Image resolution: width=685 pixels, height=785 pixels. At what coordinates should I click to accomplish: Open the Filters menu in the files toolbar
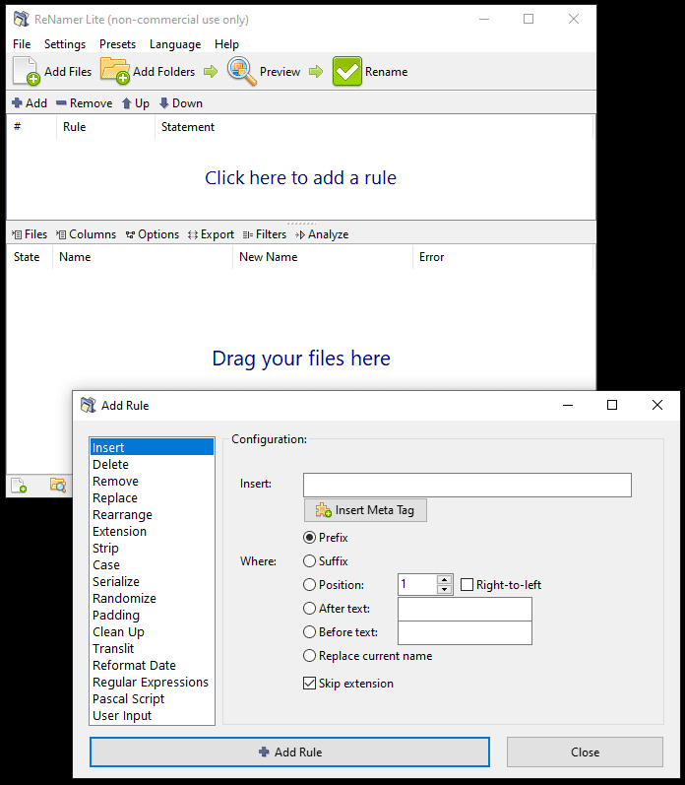(x=264, y=234)
